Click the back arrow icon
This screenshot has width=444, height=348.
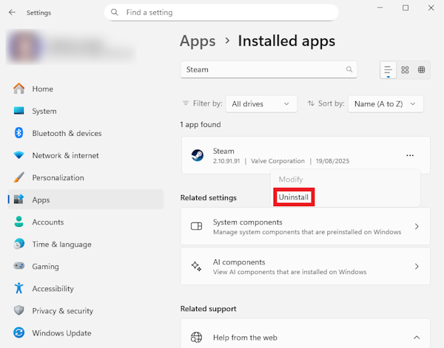tap(12, 13)
